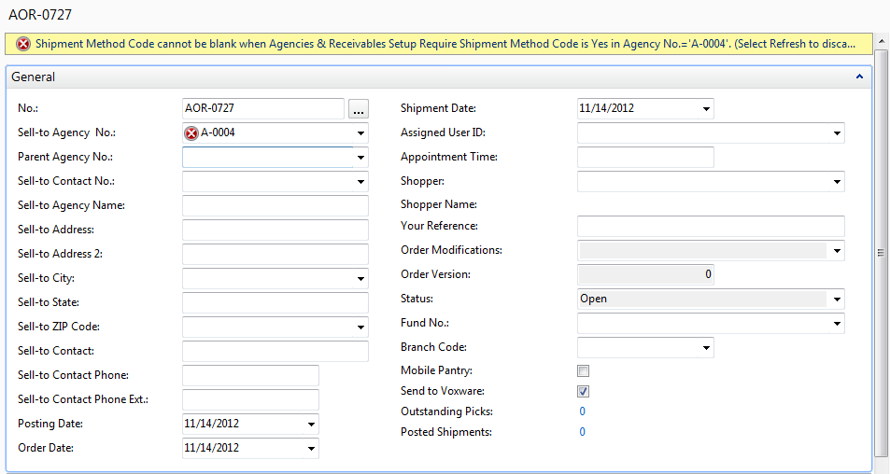Collapse the General section with the chevron
The height and width of the screenshot is (474, 890).
tap(859, 77)
